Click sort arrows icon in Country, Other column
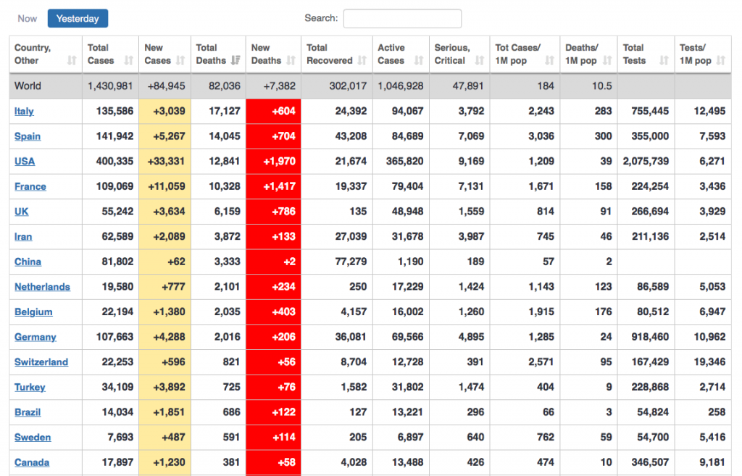 [71, 61]
